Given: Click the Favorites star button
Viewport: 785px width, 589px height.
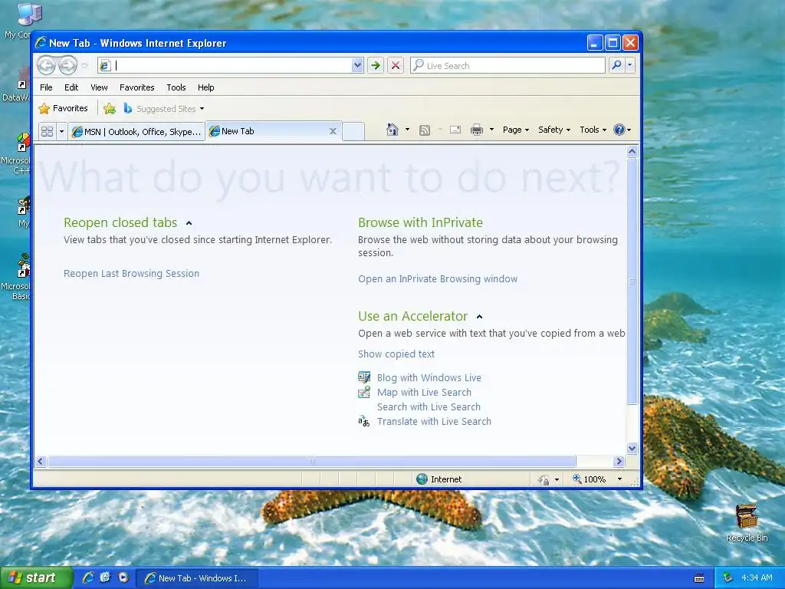Looking at the screenshot, I should [x=63, y=108].
